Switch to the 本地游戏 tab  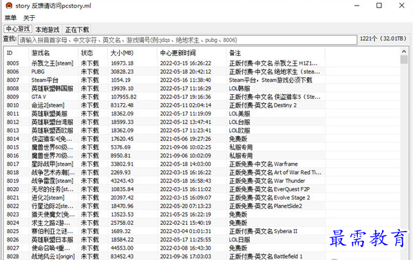tap(47, 30)
